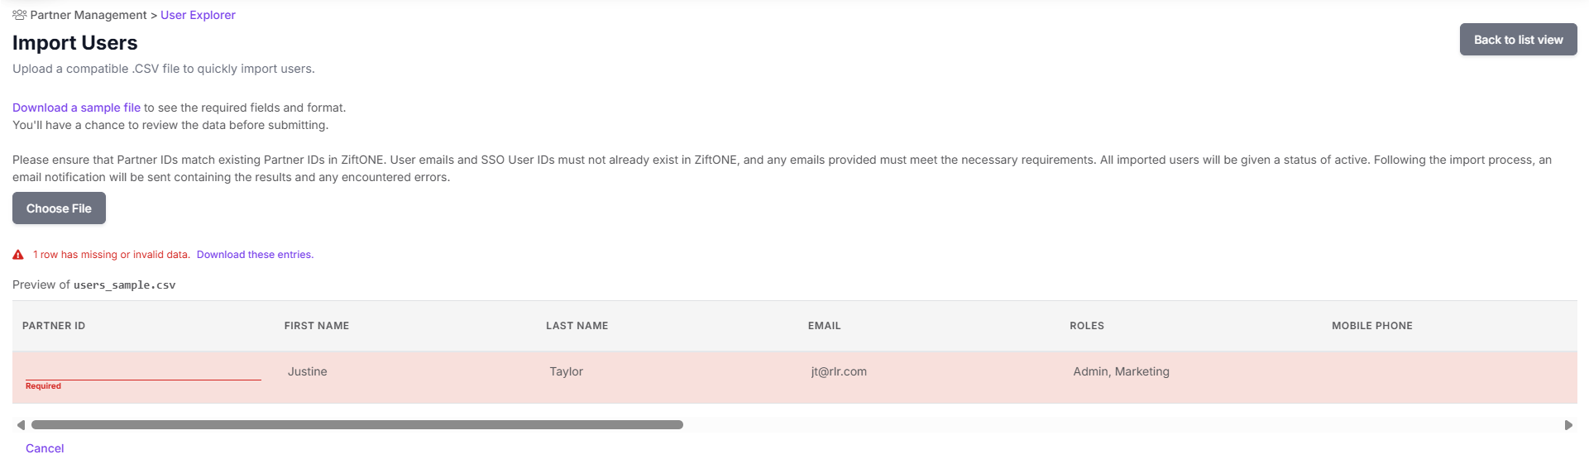Screen dimensions: 1589x464
Task: Click the Email column header
Action: pyautogui.click(x=824, y=326)
